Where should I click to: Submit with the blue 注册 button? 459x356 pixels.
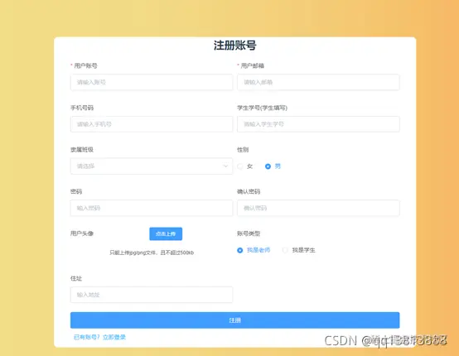[x=234, y=320]
